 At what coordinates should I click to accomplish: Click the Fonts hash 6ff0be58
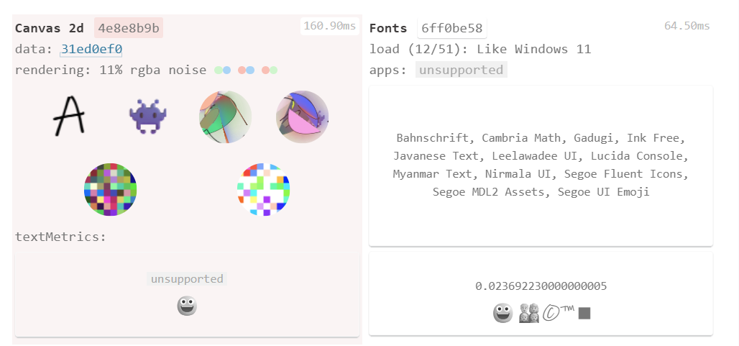452,28
